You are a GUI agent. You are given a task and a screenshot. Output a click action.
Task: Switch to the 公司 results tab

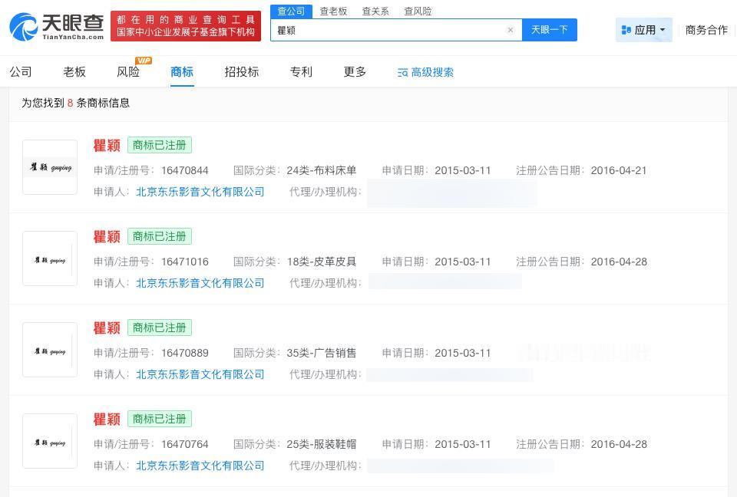[21, 72]
